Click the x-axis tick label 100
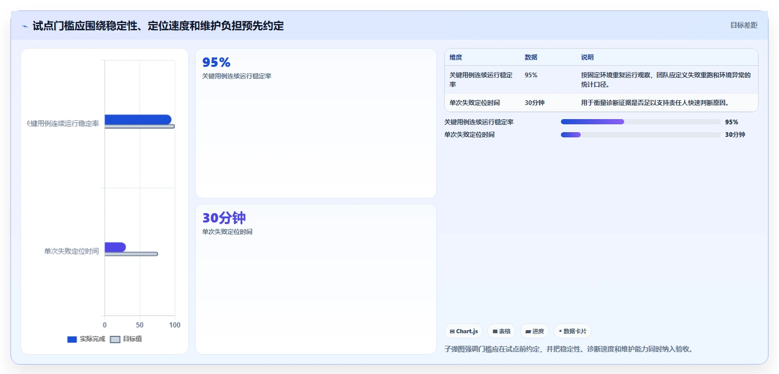The width and height of the screenshot is (779, 374). (x=175, y=325)
